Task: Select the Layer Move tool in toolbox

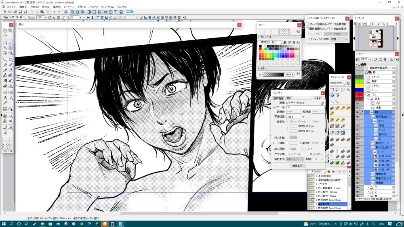Action: tap(11, 48)
